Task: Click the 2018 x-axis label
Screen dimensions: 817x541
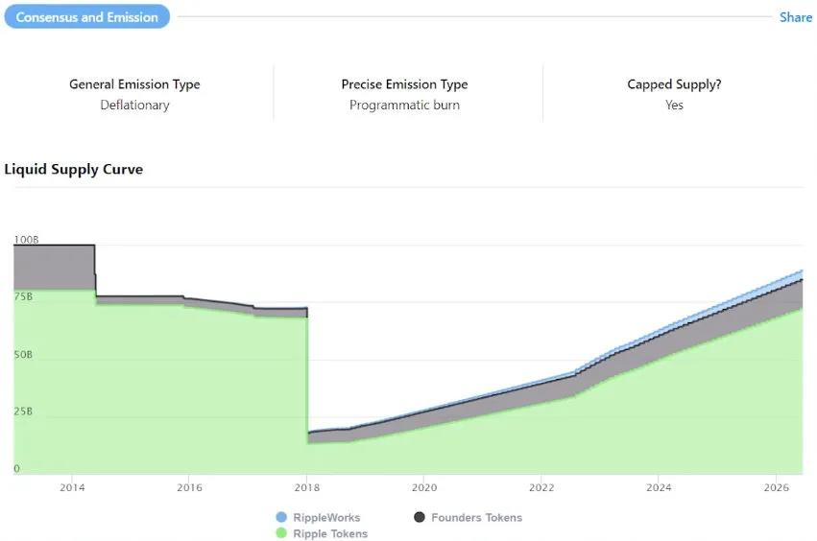Action: [x=306, y=487]
